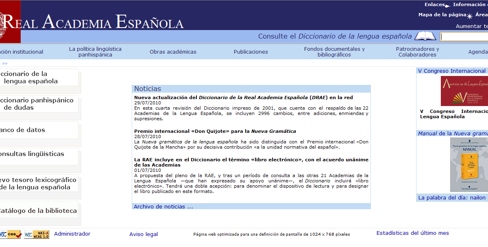488x247 pixels.
Task: Open La política lingüística panhispánica menu
Action: 95,52
